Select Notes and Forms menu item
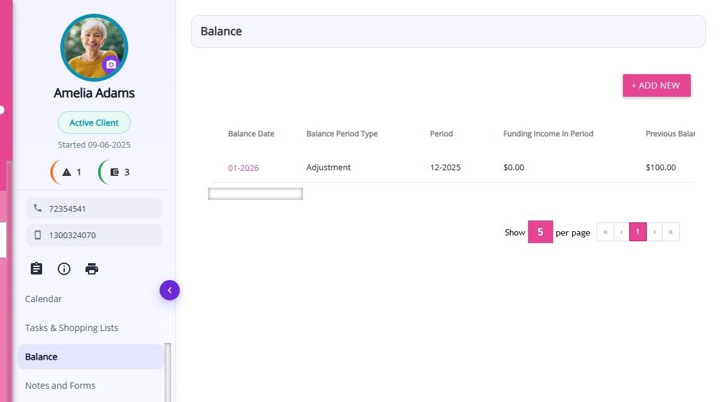The width and height of the screenshot is (721, 402). pyautogui.click(x=60, y=386)
